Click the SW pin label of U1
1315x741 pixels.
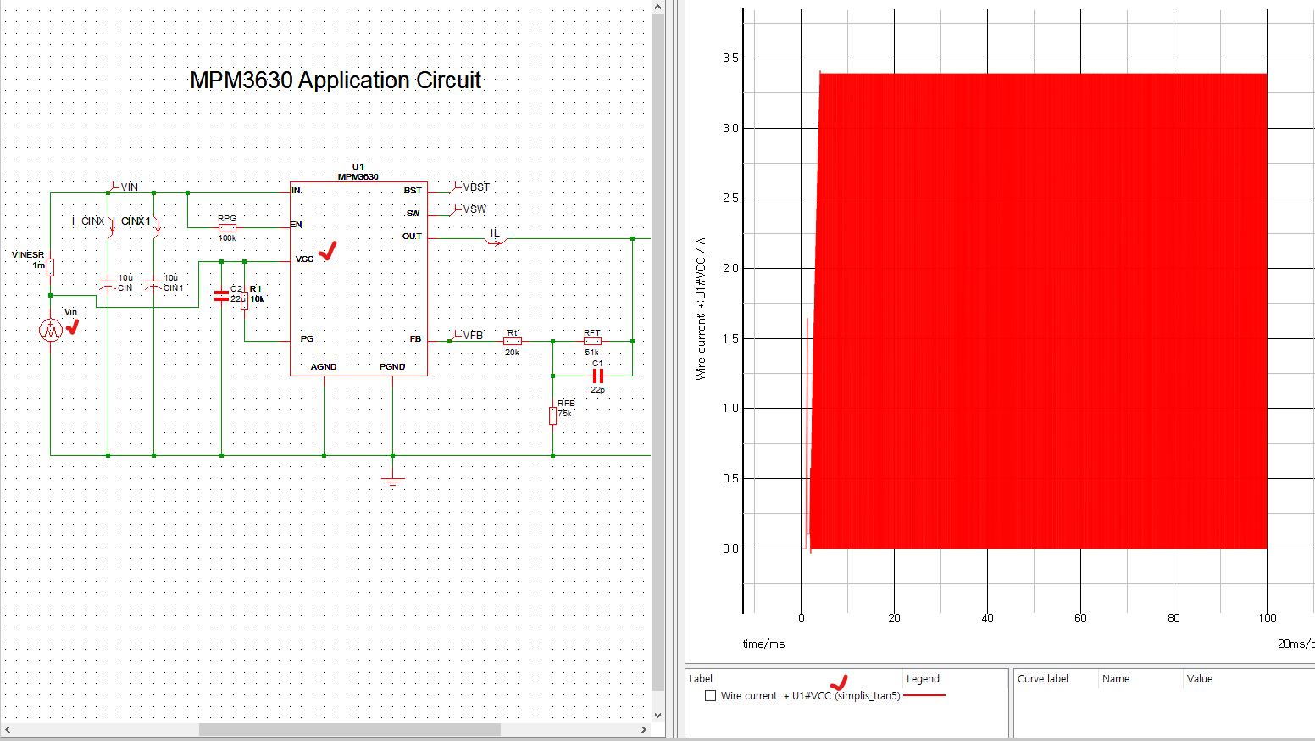413,214
